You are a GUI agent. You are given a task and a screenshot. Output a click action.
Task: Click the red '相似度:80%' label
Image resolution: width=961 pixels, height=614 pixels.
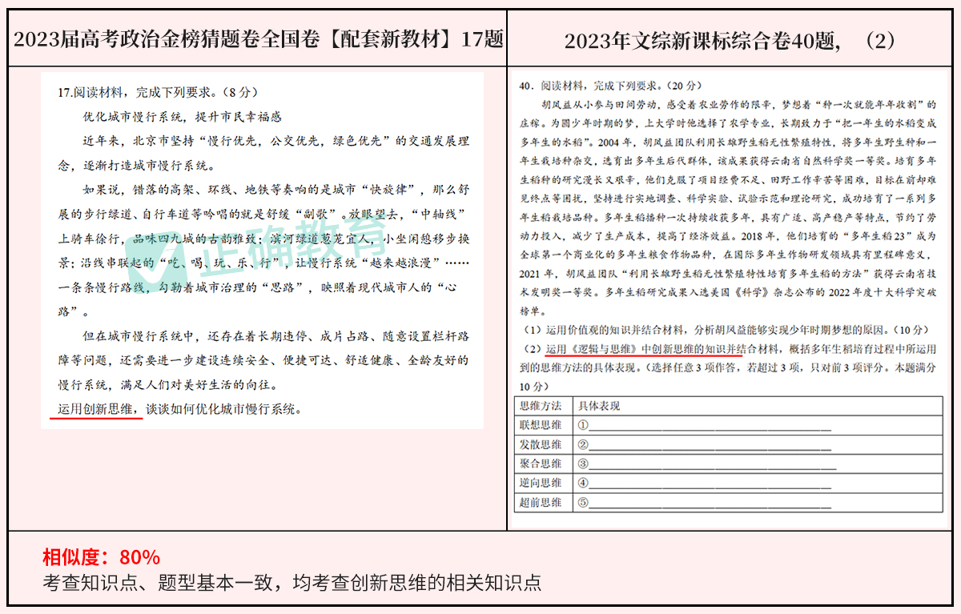[x=101, y=557]
